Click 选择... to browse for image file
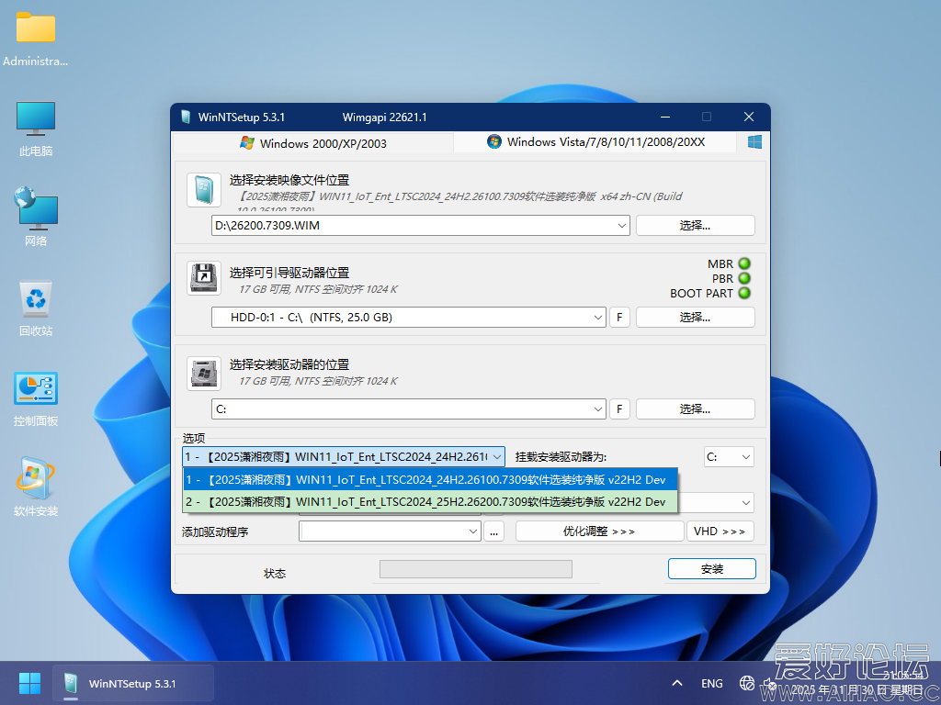 (x=695, y=226)
